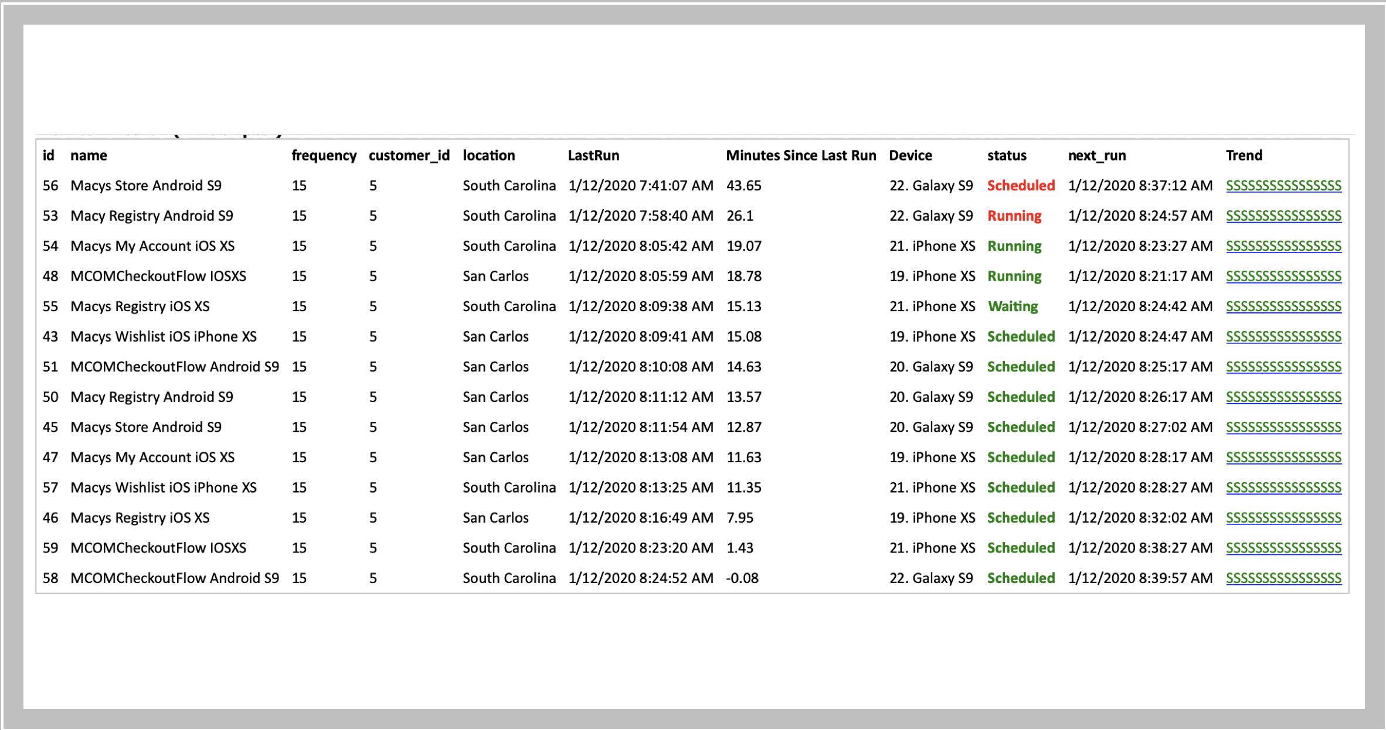Click minutes value 1.43
The width and height of the screenshot is (1386, 730).
tap(740, 548)
